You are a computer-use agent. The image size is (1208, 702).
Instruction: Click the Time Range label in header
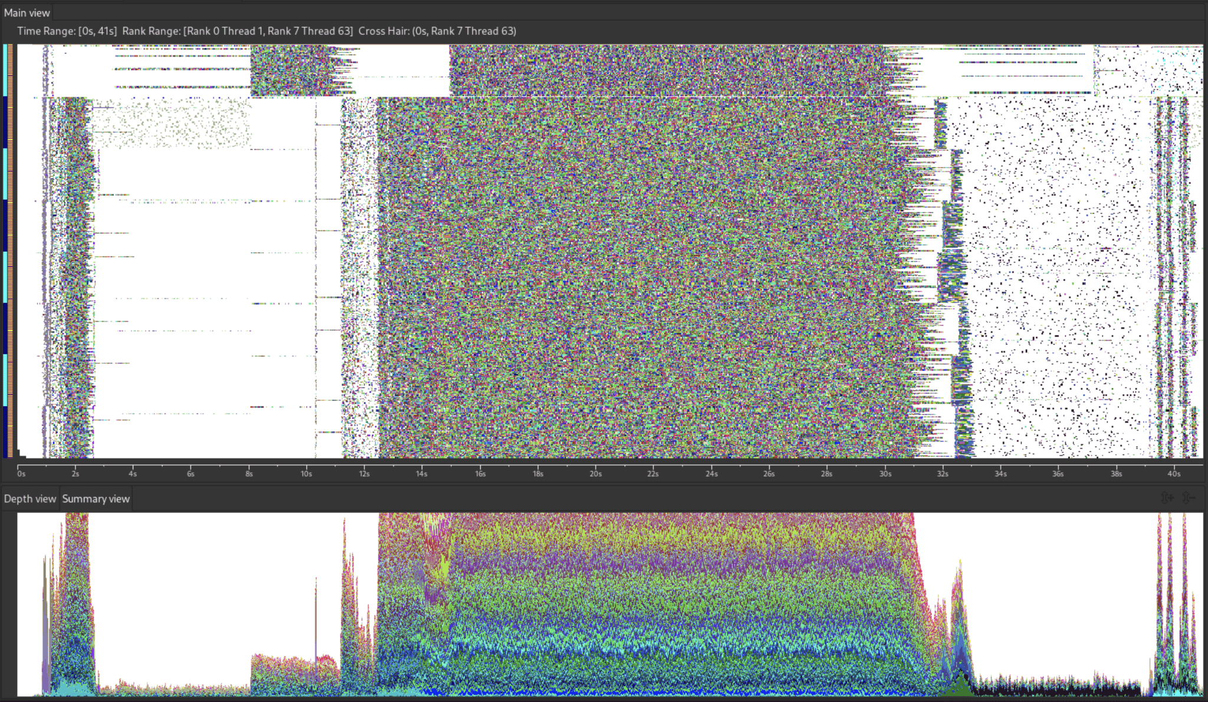click(67, 31)
